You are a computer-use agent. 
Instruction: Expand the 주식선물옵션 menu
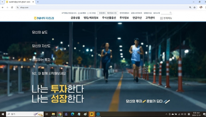tap(109, 18)
